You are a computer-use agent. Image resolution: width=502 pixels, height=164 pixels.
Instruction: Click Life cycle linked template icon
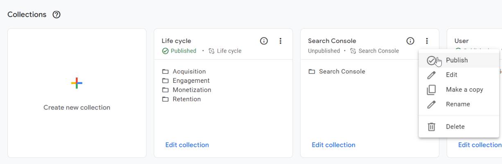[x=212, y=51]
